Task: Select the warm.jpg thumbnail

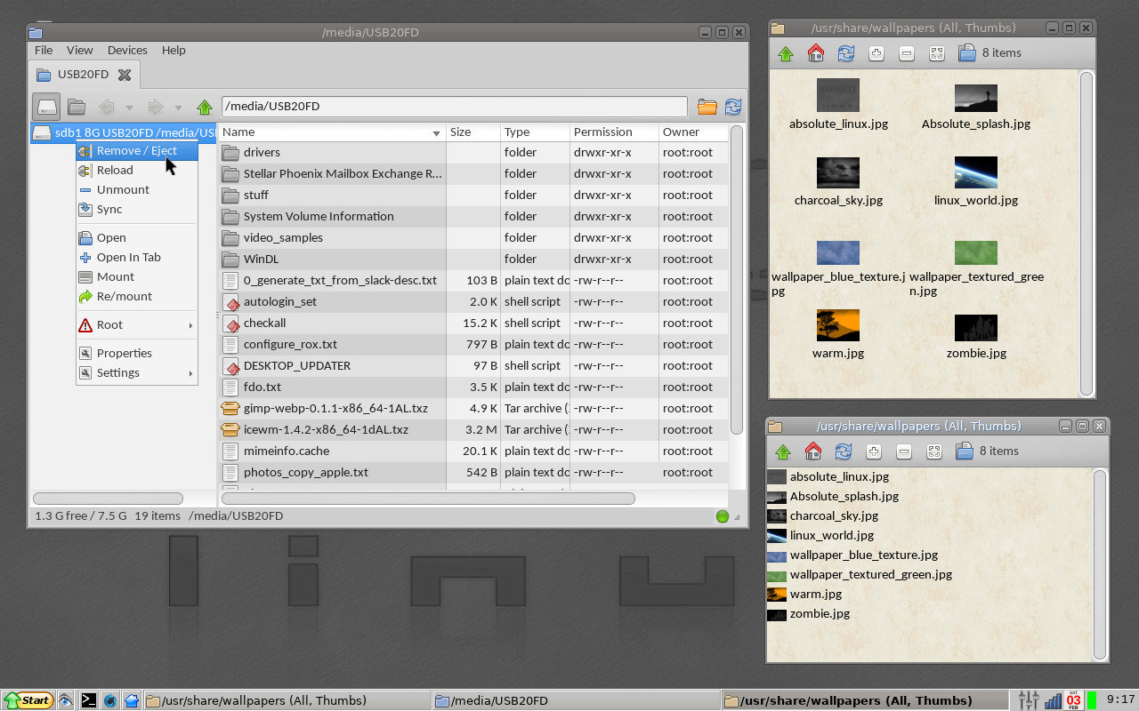Action: click(x=837, y=327)
